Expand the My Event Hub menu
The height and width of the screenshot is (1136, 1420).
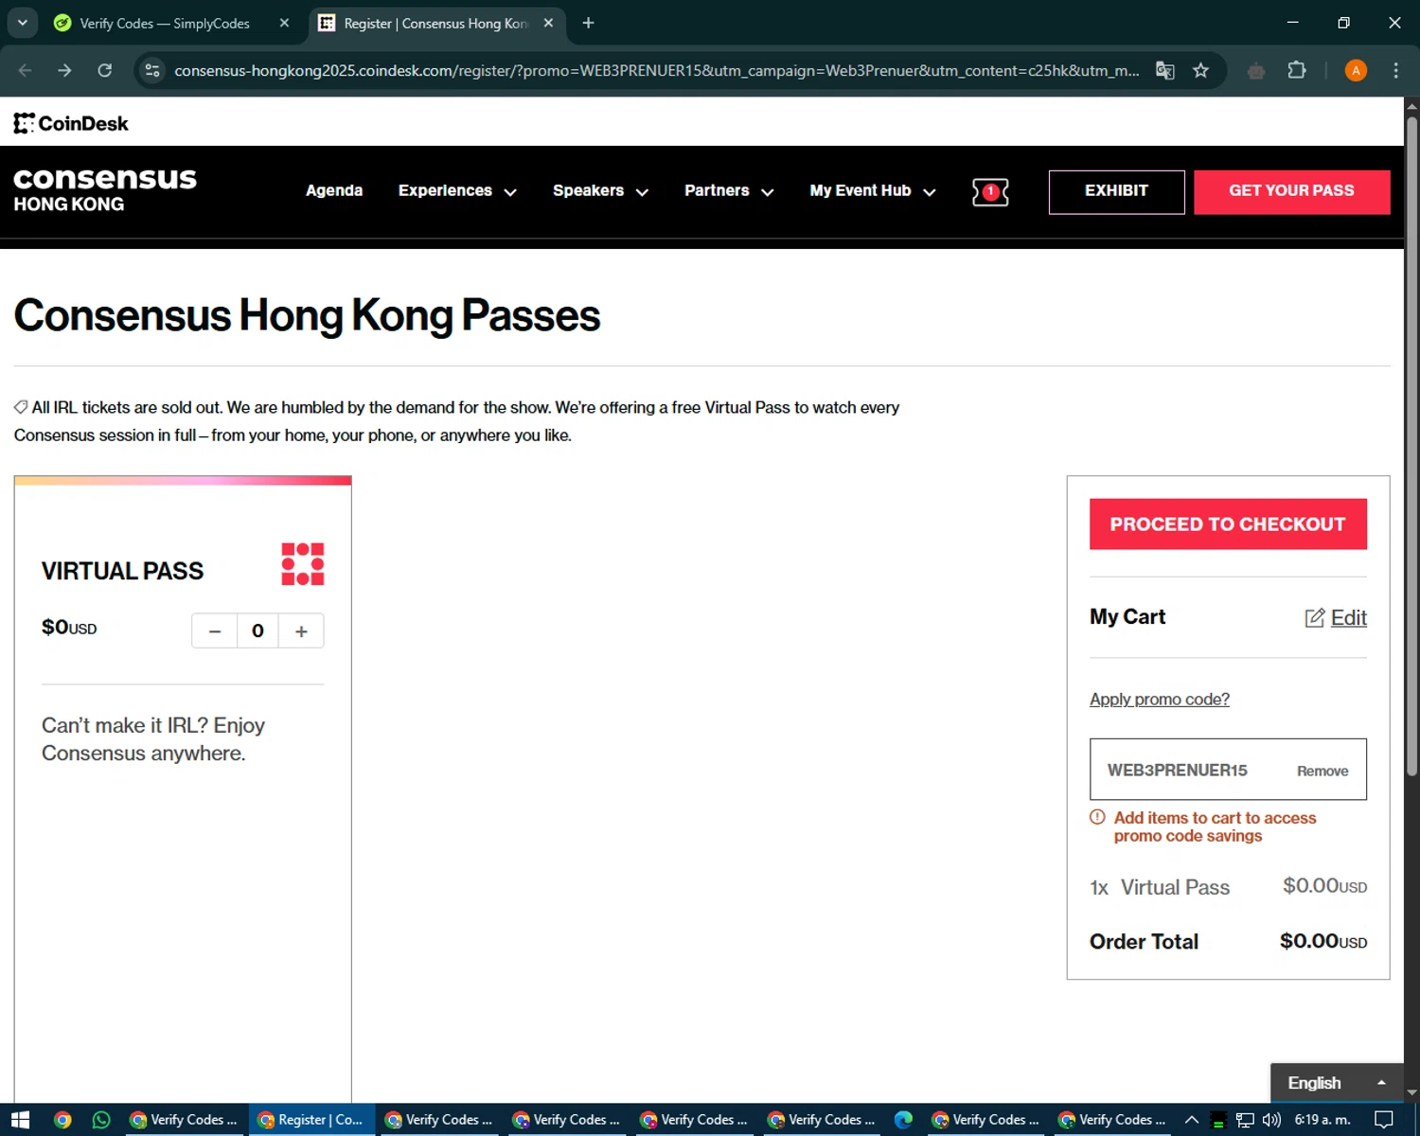tap(872, 190)
